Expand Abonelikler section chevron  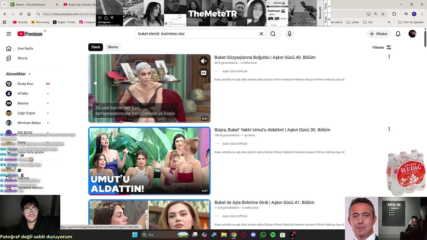click(x=29, y=74)
